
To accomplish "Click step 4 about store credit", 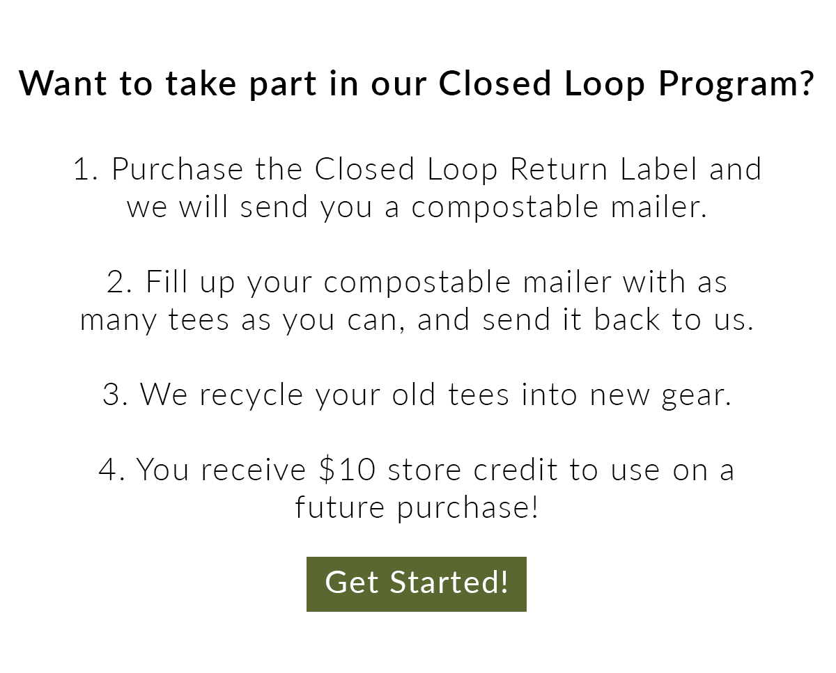I will click(x=418, y=487).
